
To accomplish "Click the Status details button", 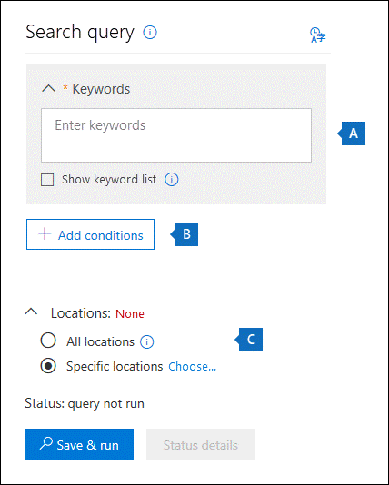I will click(x=201, y=444).
